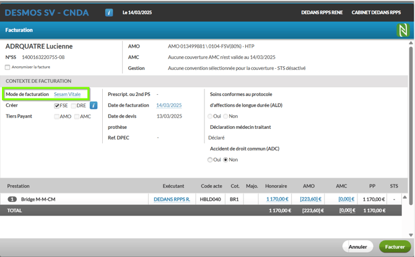Open the date de facturation 14/03/2025 picker

point(168,105)
